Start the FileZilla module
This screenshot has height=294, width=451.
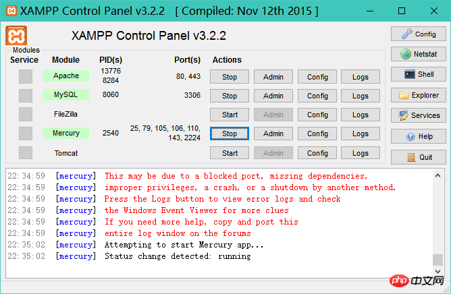pyautogui.click(x=230, y=115)
